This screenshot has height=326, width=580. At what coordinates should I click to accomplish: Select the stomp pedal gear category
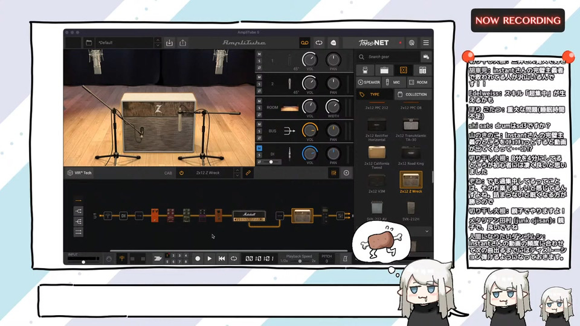point(365,70)
